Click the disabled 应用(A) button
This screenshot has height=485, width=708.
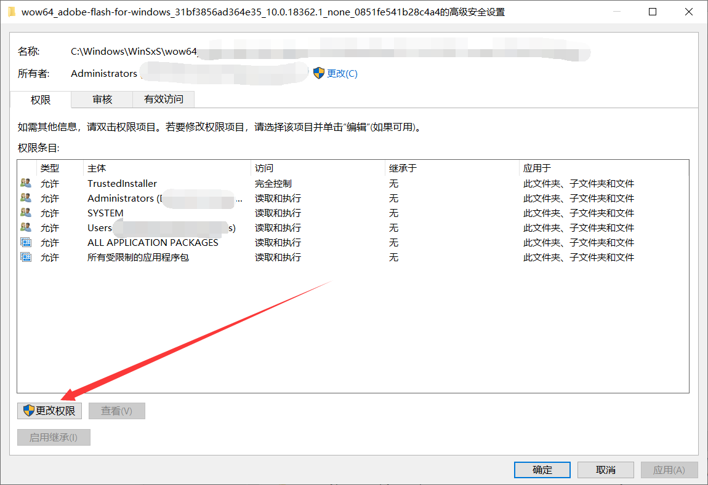[669, 469]
